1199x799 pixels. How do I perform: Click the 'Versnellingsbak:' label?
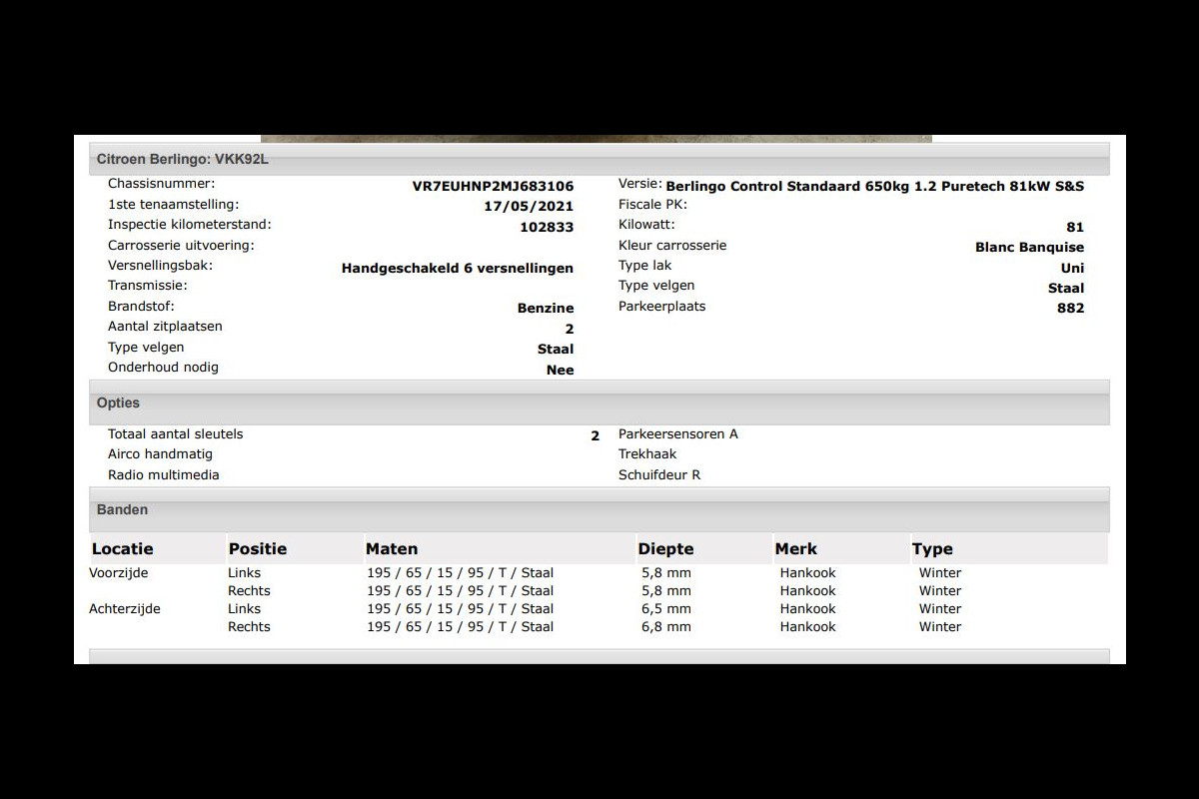coord(160,266)
